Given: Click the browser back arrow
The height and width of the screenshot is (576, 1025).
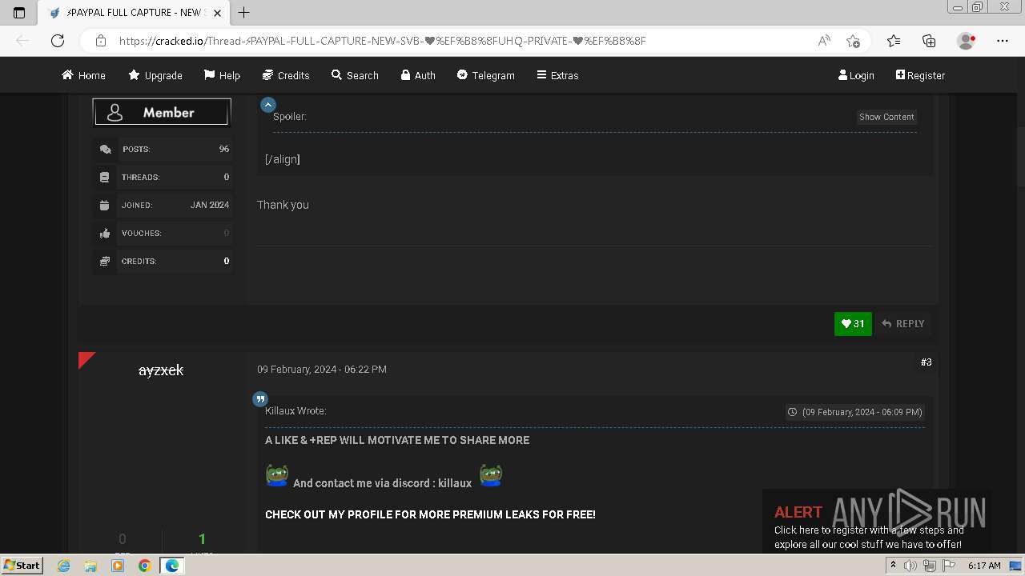Looking at the screenshot, I should tap(22, 41).
